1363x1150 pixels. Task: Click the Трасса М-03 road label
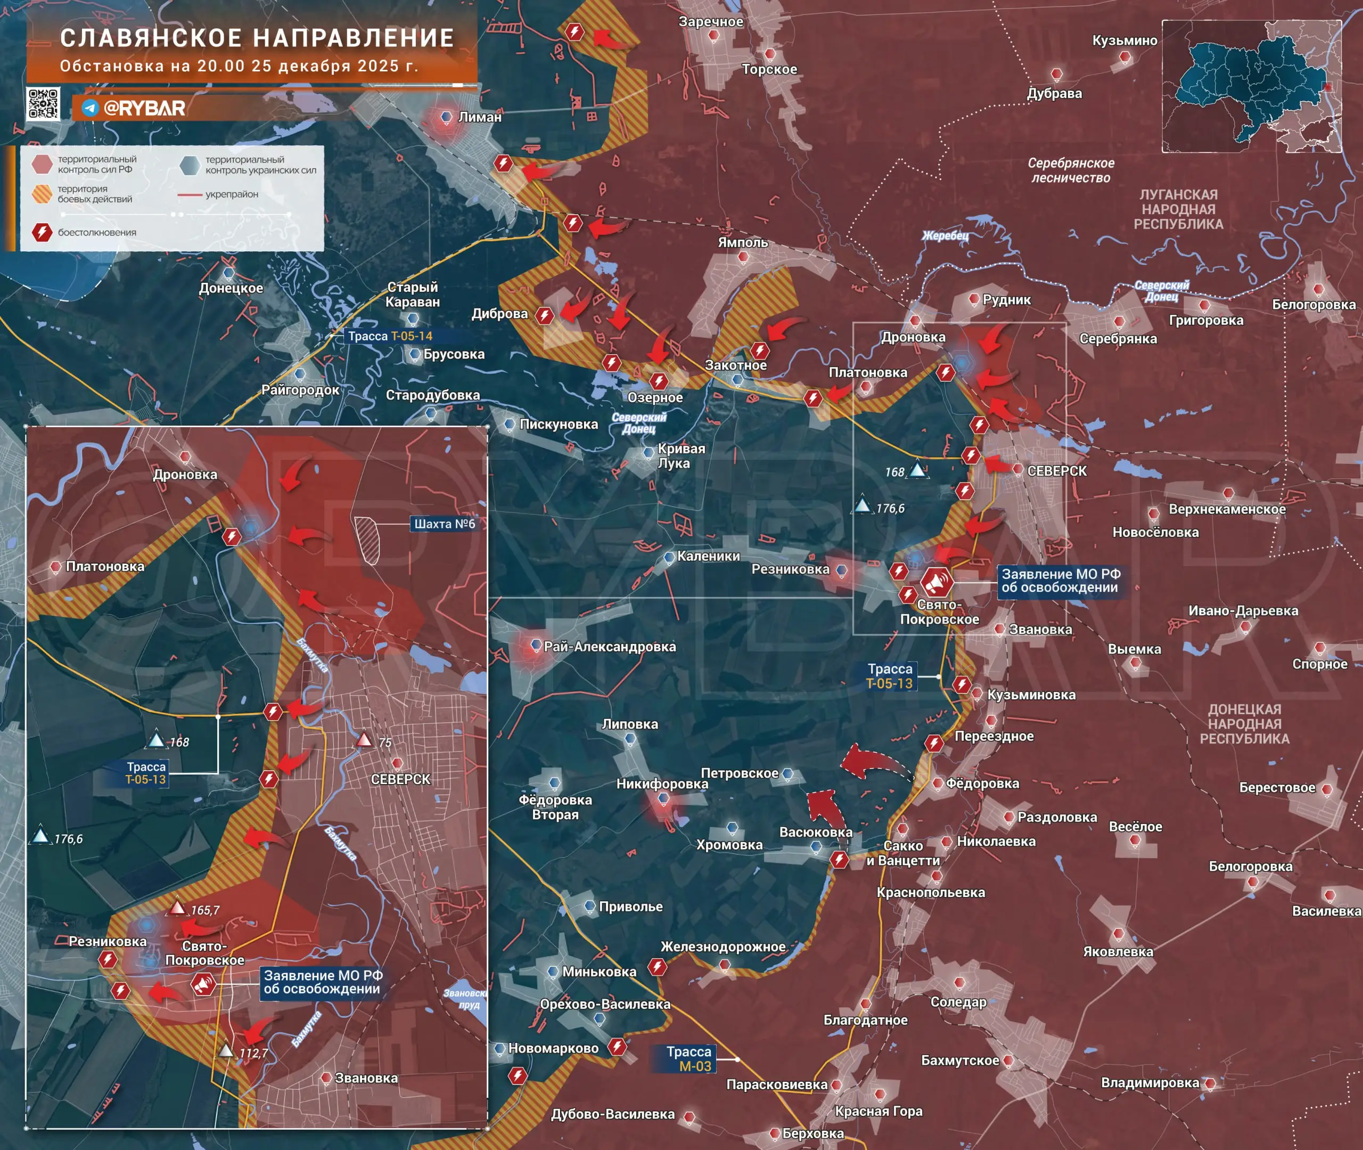pos(688,1059)
